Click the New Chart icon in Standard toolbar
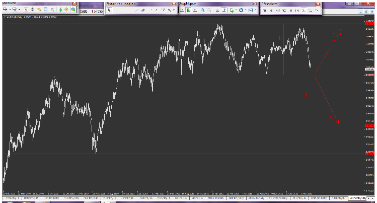 5,10
